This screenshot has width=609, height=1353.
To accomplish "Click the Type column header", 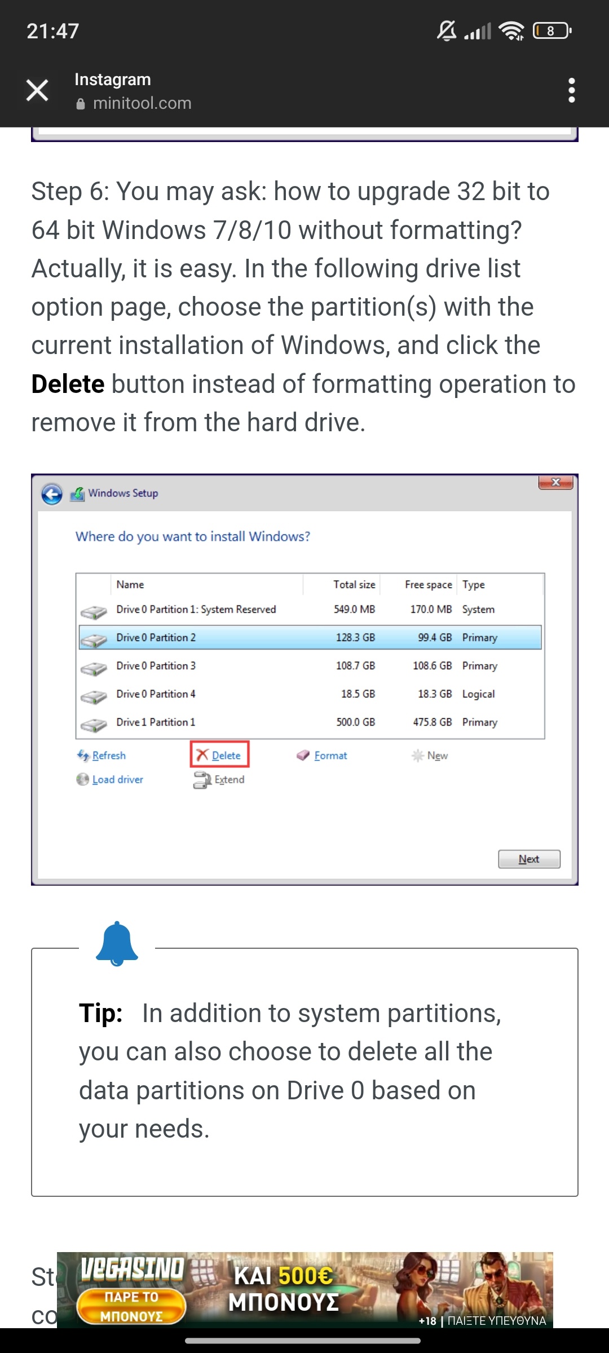I will [474, 585].
